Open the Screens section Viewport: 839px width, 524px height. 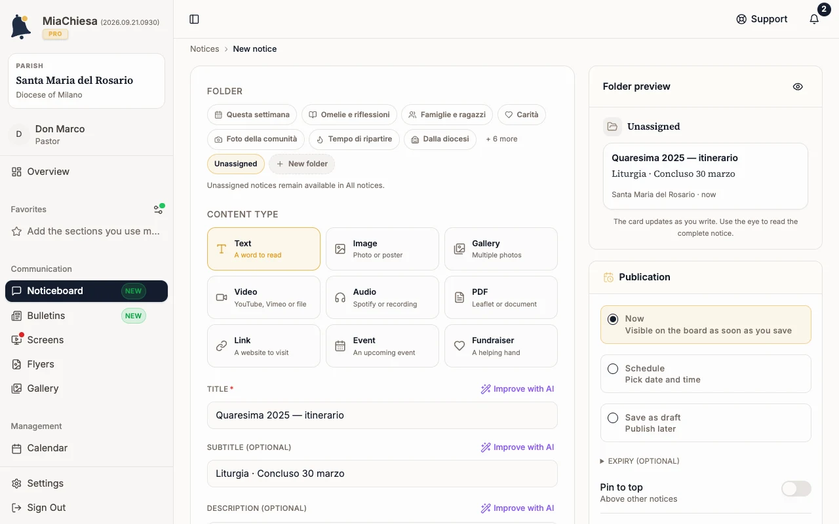click(87, 340)
